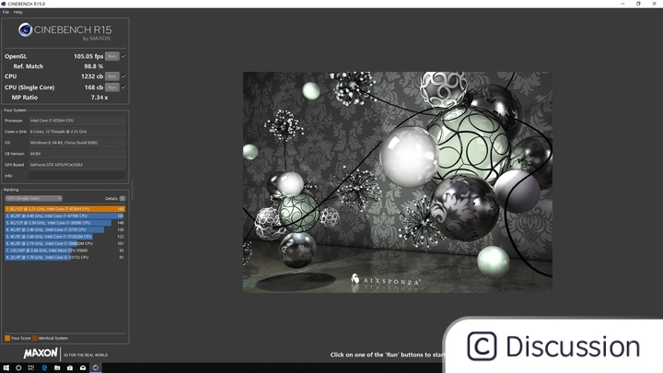Click the 98.8 % Ref. Match value
Viewport: 663px width, 373px height.
tap(93, 66)
